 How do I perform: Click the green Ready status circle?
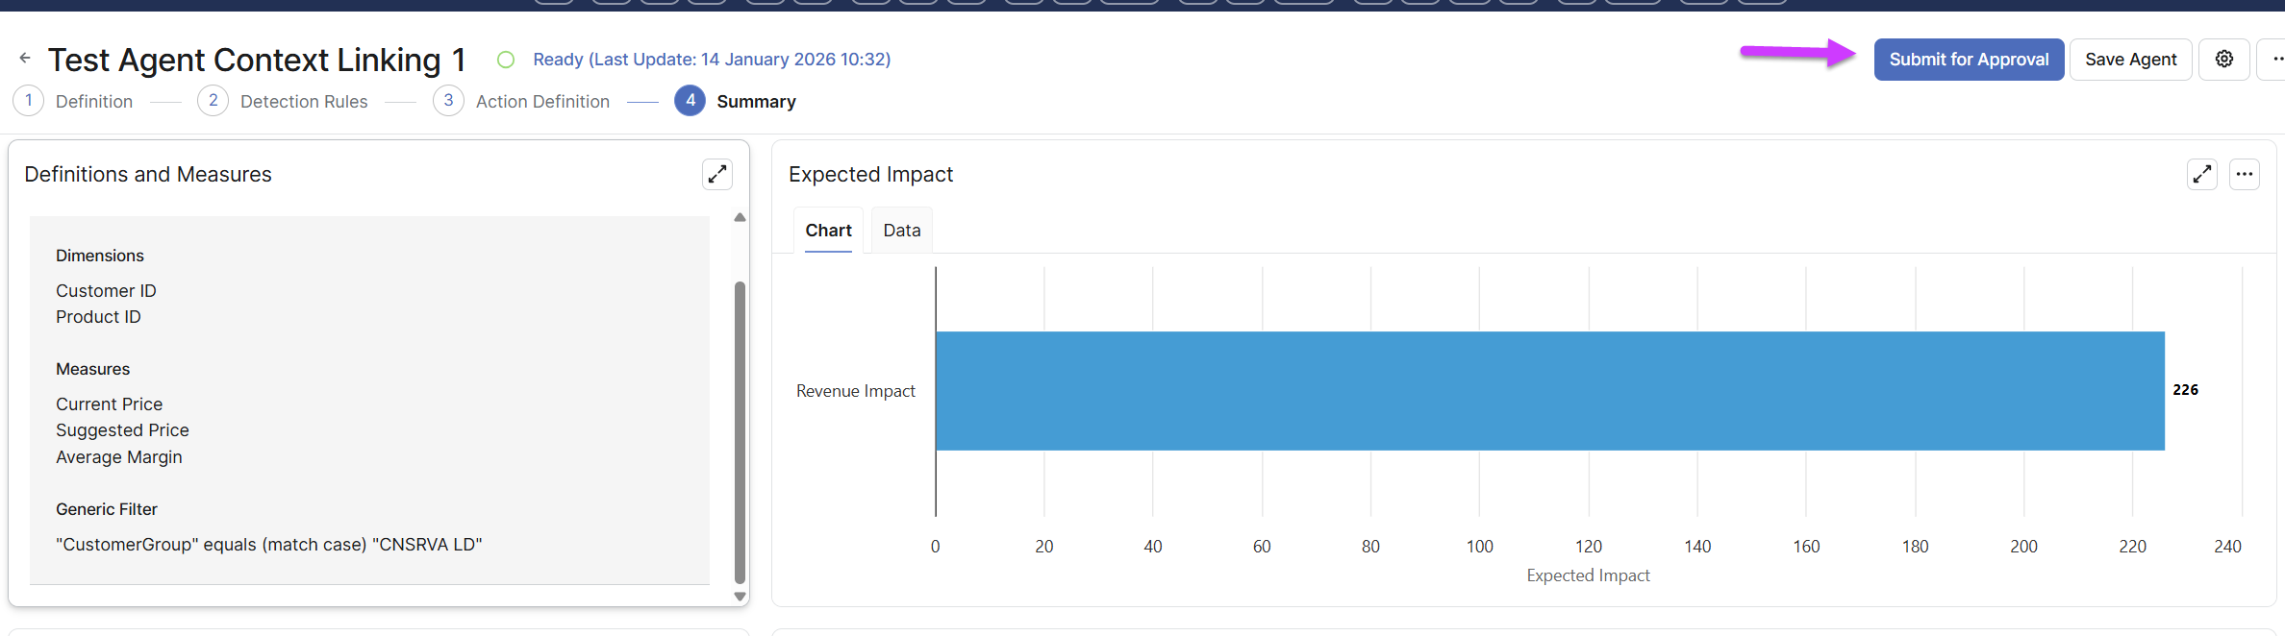click(506, 60)
